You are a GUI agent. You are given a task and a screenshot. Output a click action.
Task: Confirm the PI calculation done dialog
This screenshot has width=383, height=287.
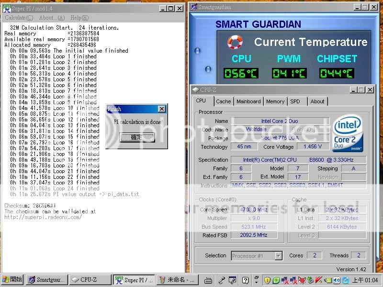click(x=136, y=137)
